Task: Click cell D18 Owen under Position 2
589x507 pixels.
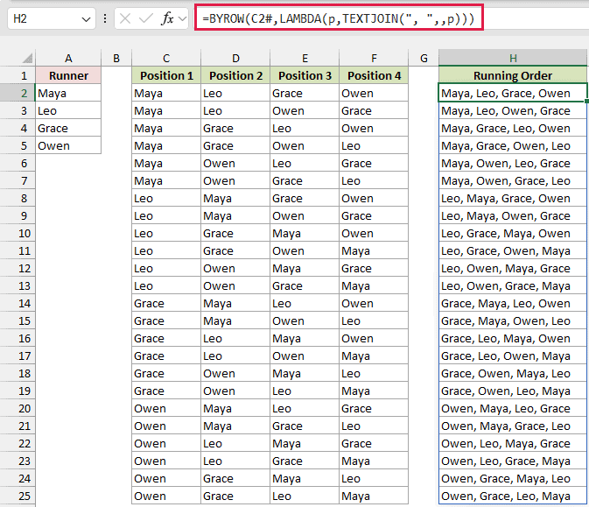Action: 235,373
